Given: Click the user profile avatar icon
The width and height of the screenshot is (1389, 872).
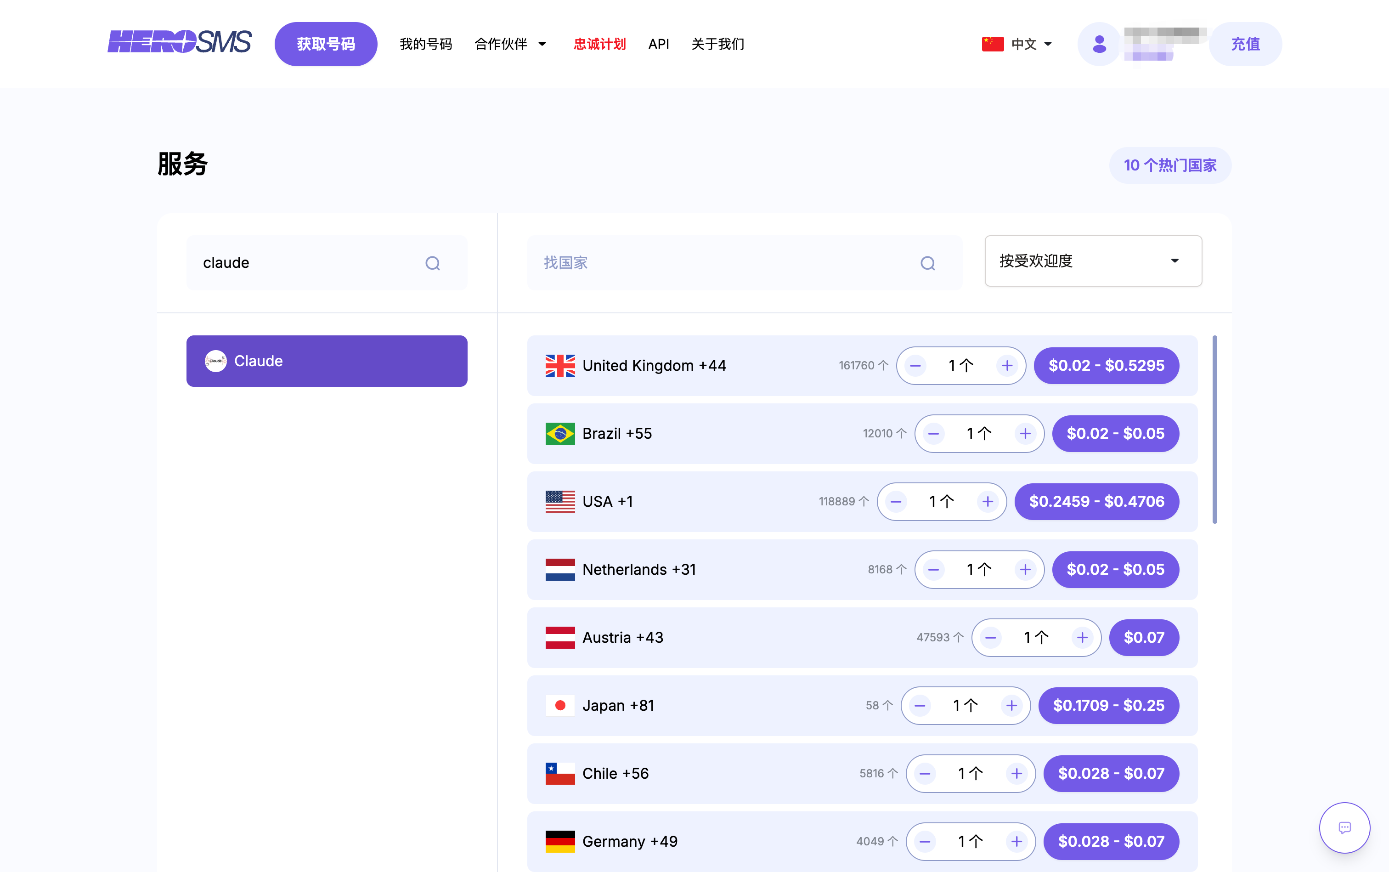Looking at the screenshot, I should pos(1099,45).
